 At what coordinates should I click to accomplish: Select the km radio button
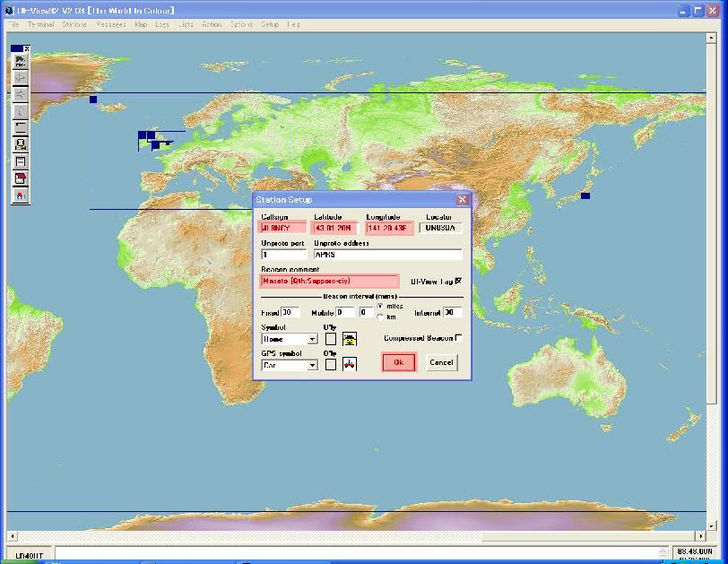[x=381, y=317]
